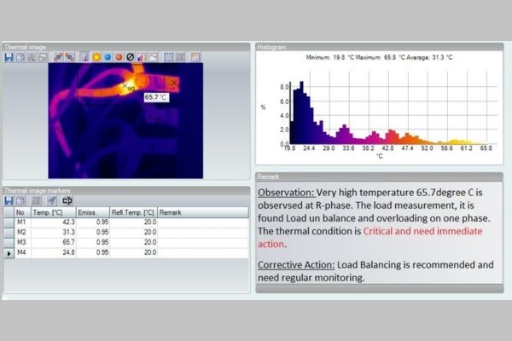This screenshot has width=512, height=341.
Task: Click the underlined Observation: heading
Action: 287,193
